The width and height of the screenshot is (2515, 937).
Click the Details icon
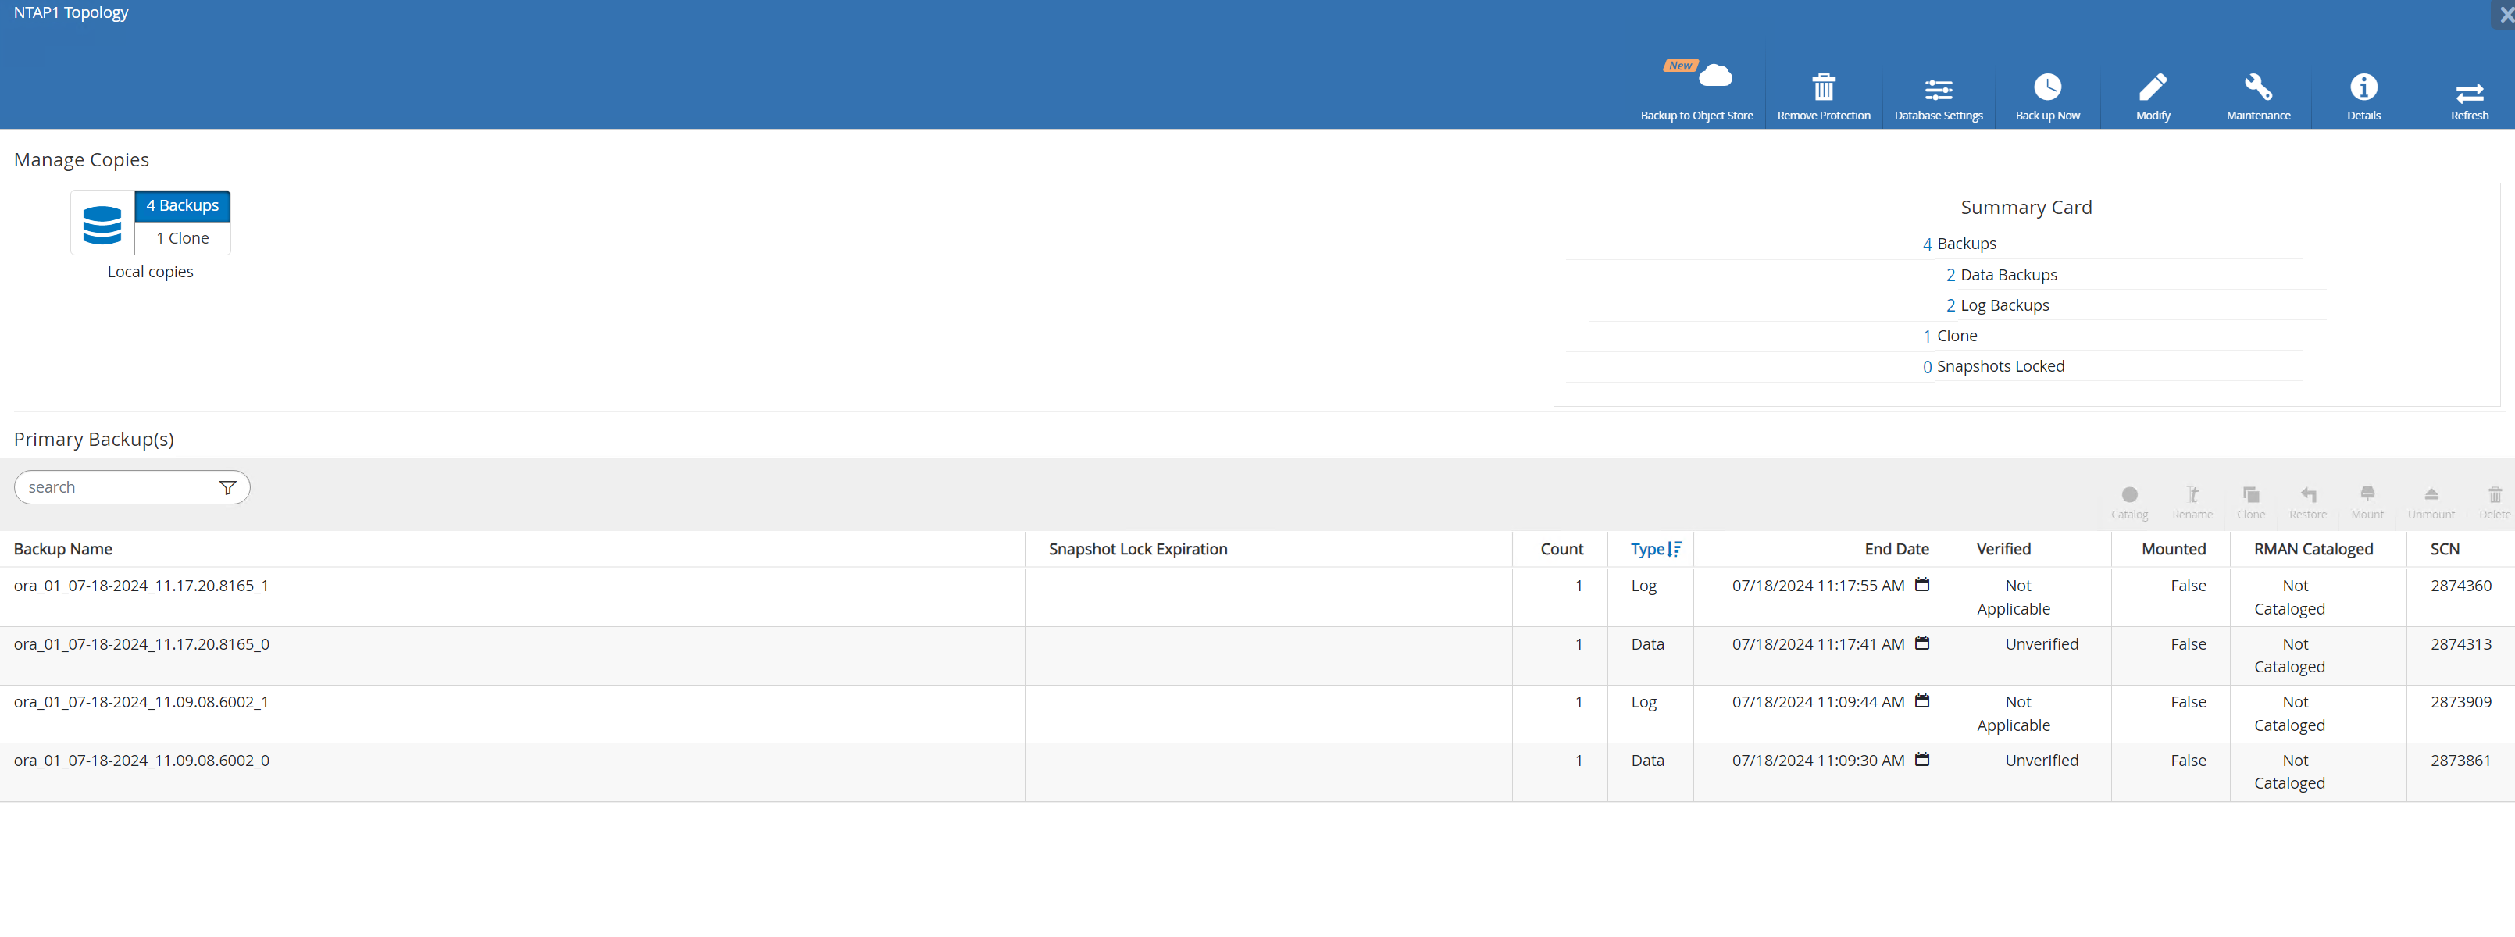click(x=2366, y=88)
